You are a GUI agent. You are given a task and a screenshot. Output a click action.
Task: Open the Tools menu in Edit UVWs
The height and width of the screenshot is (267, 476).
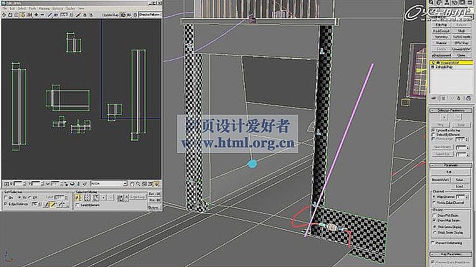coord(32,8)
